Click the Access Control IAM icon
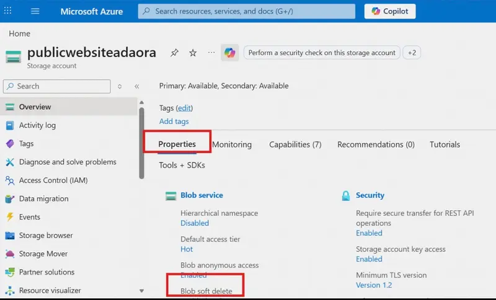The image size is (496, 300). tap(10, 180)
